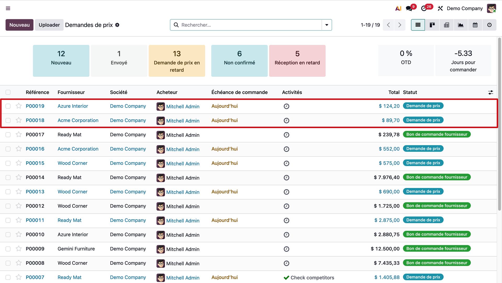The image size is (502, 283).
Task: Open activities clock with 26 badge
Action: coord(424,8)
